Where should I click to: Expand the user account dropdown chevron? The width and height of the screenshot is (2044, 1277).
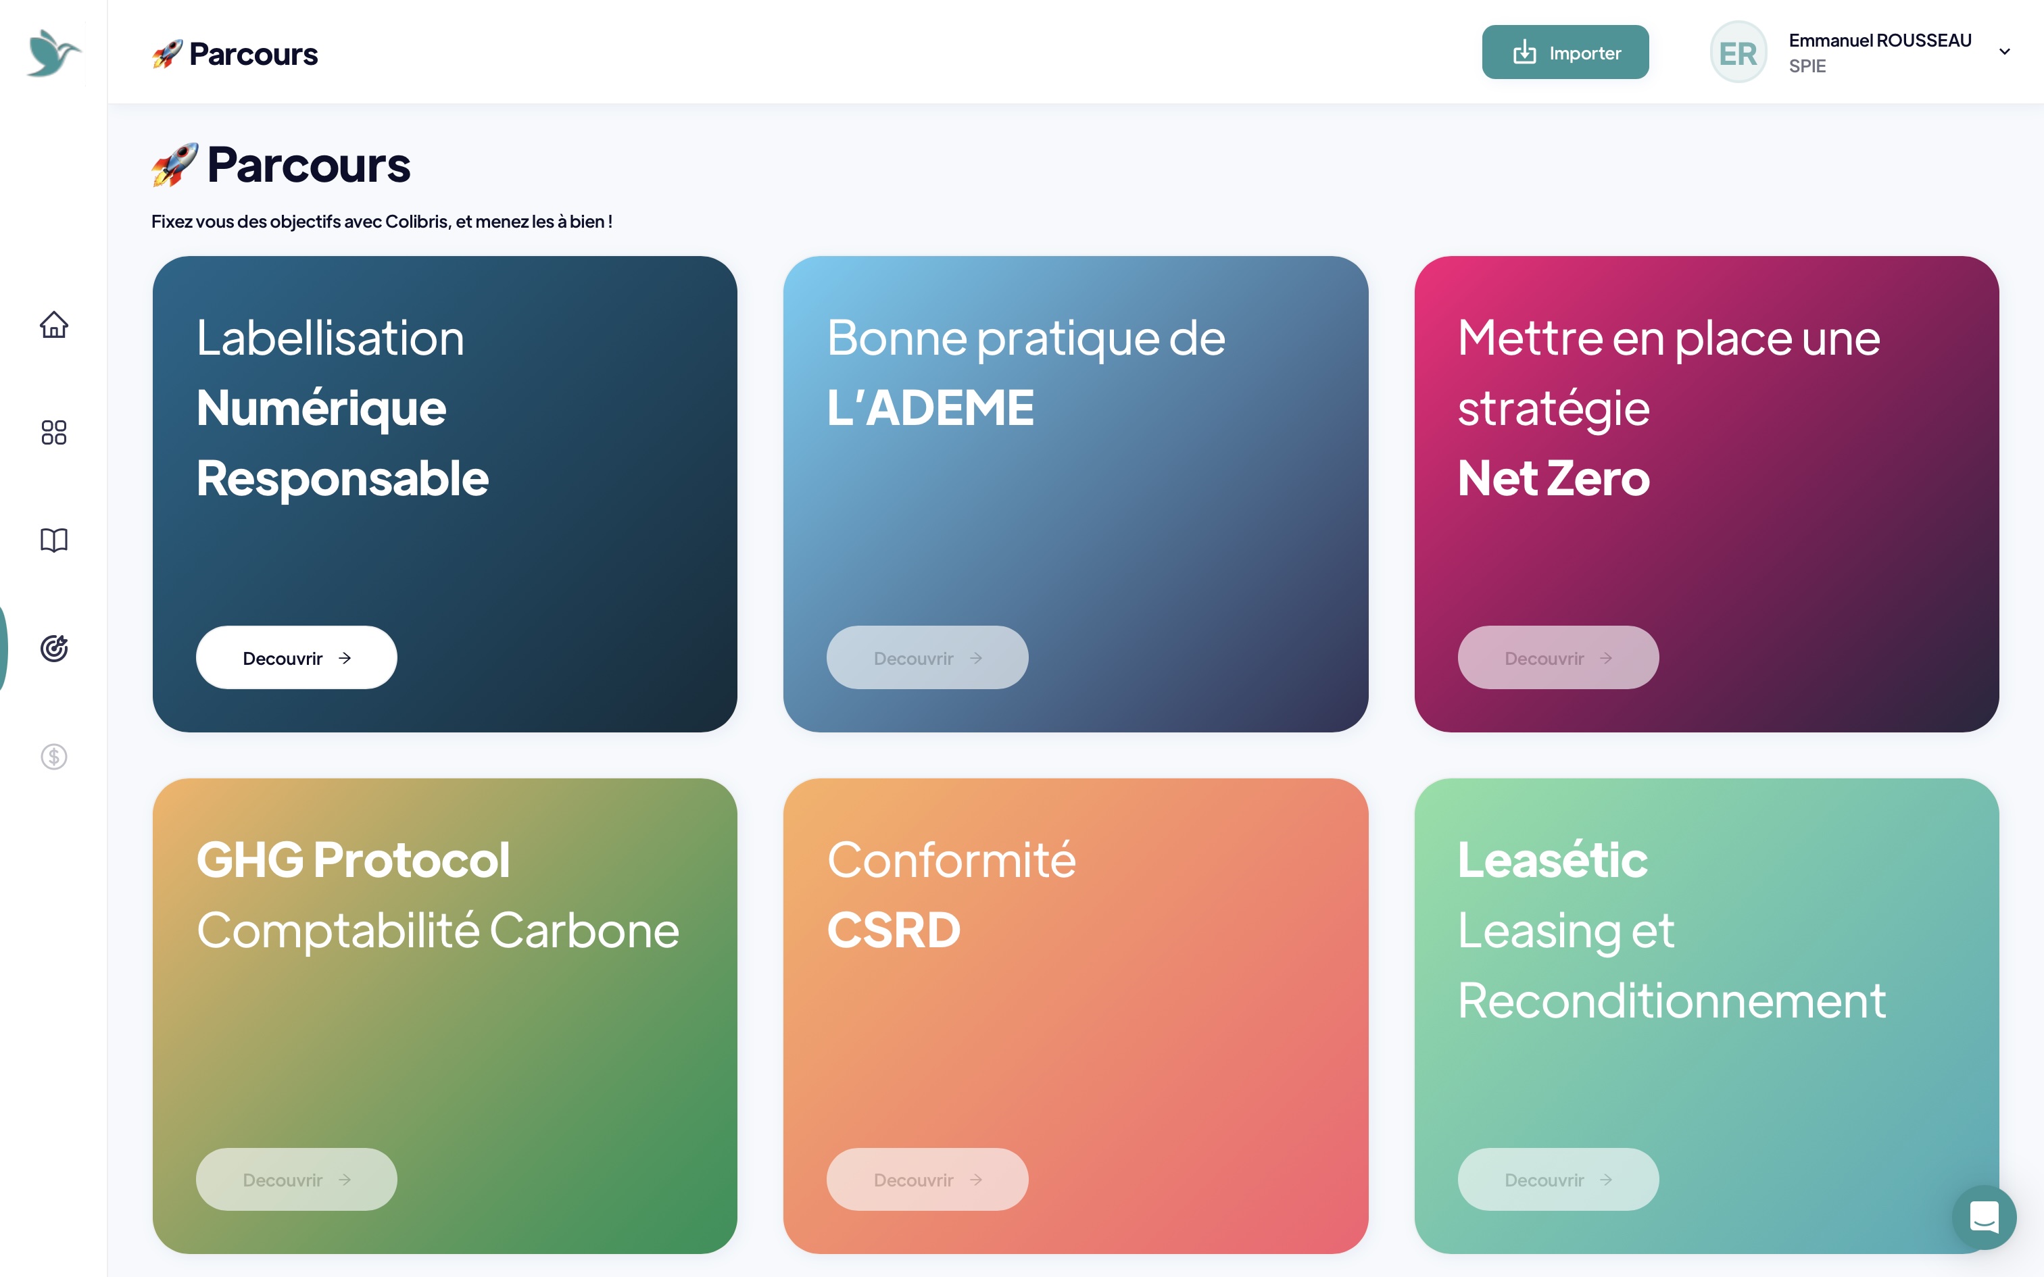coord(2004,53)
